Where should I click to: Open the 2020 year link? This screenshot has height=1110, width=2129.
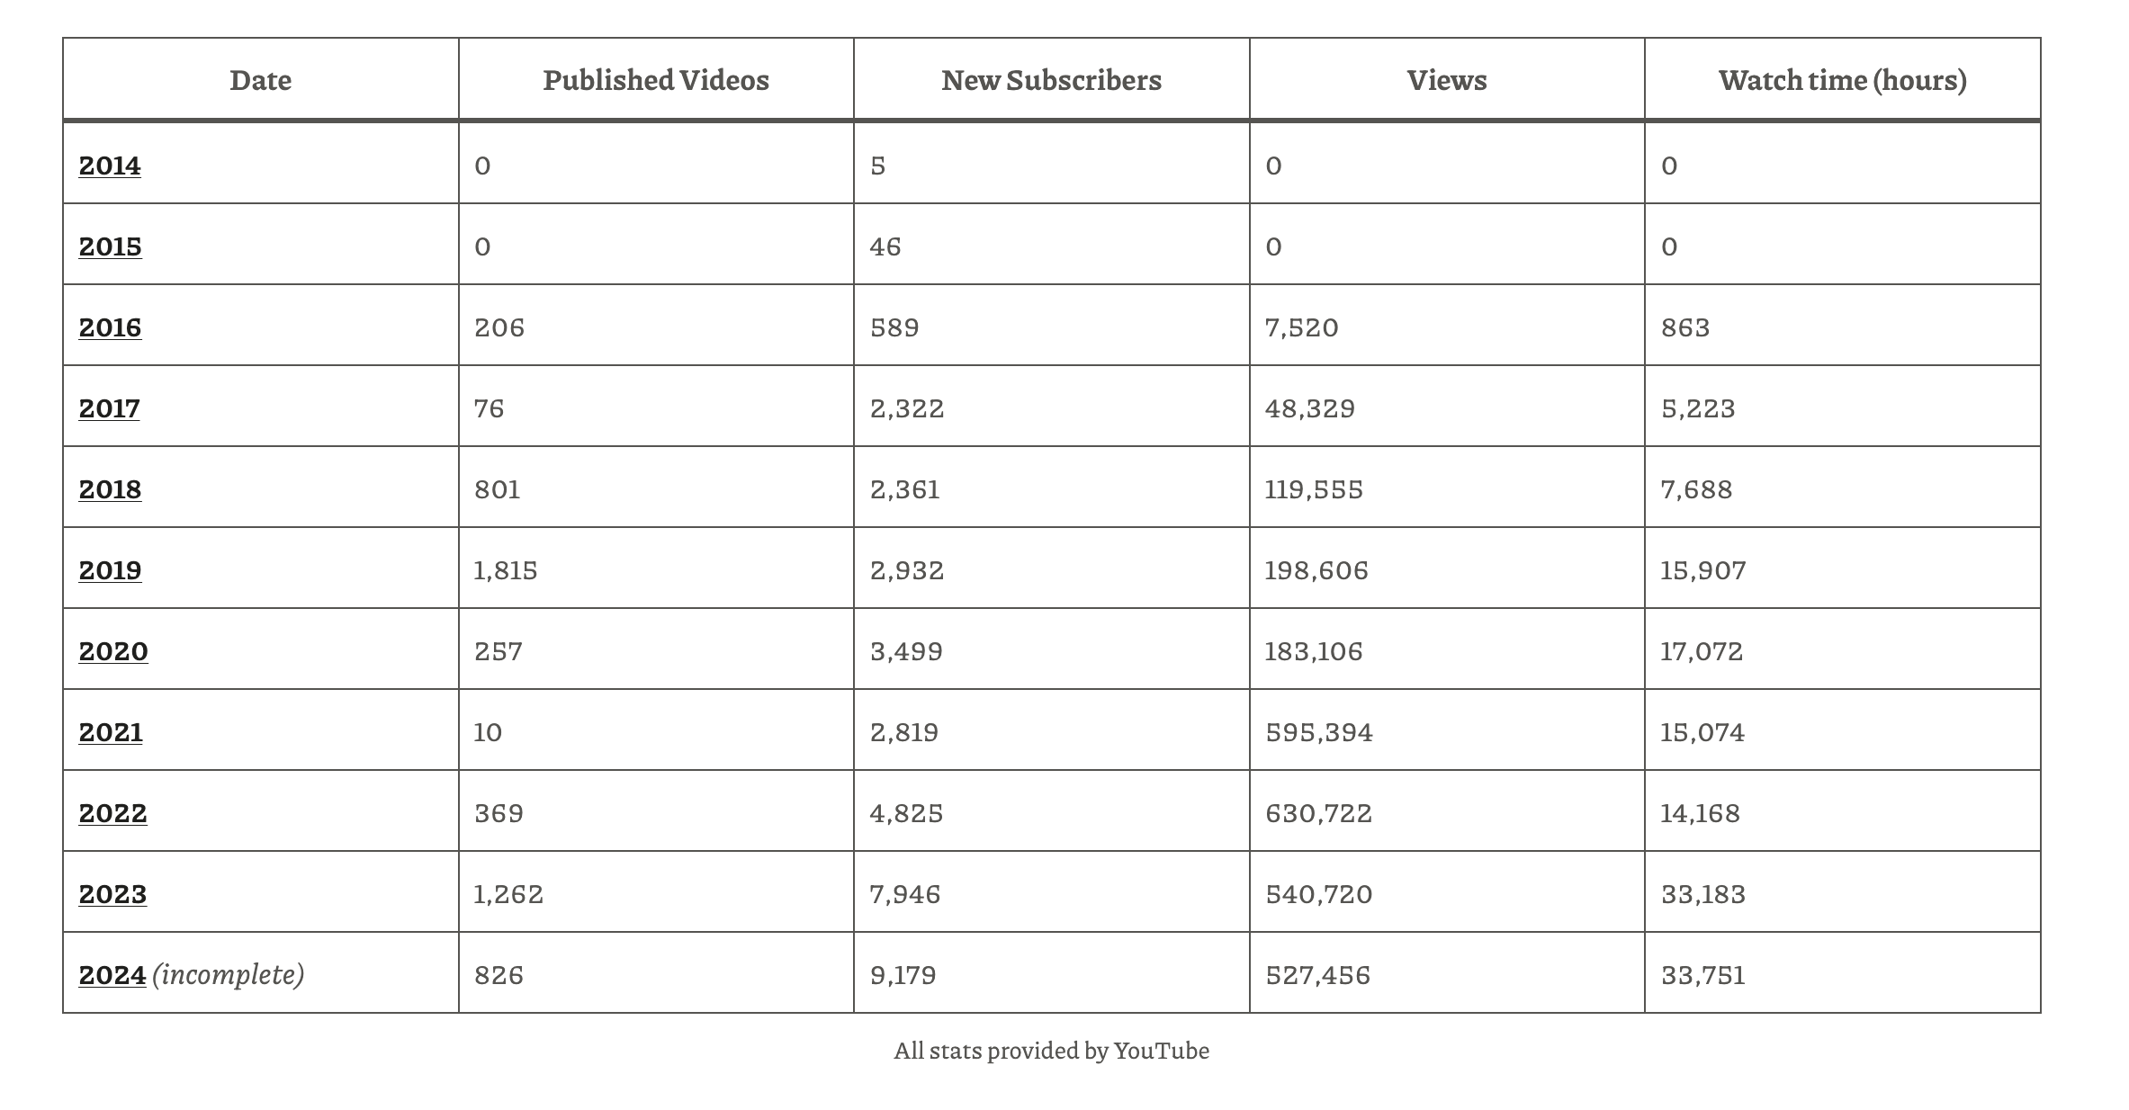tap(113, 651)
